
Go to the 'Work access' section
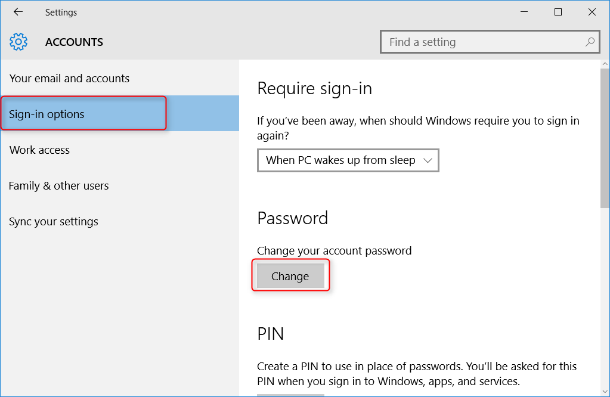pos(40,150)
